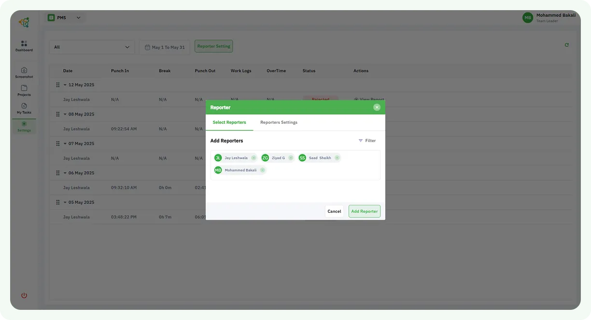Collapse the 06 May 2025 group
591x320 pixels.
[65, 173]
